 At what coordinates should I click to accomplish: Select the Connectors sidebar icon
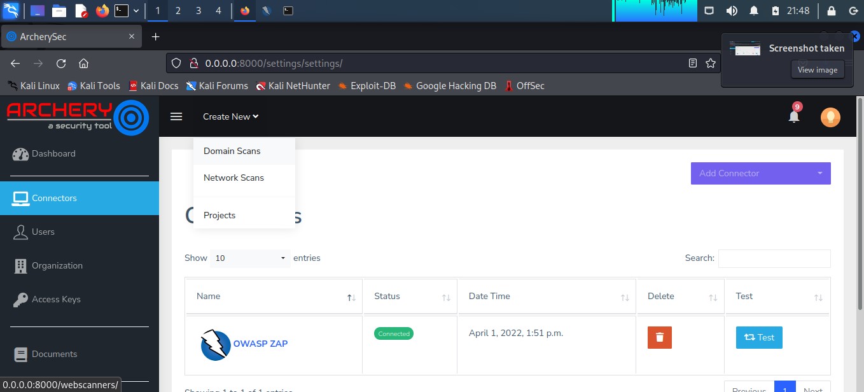(21, 198)
